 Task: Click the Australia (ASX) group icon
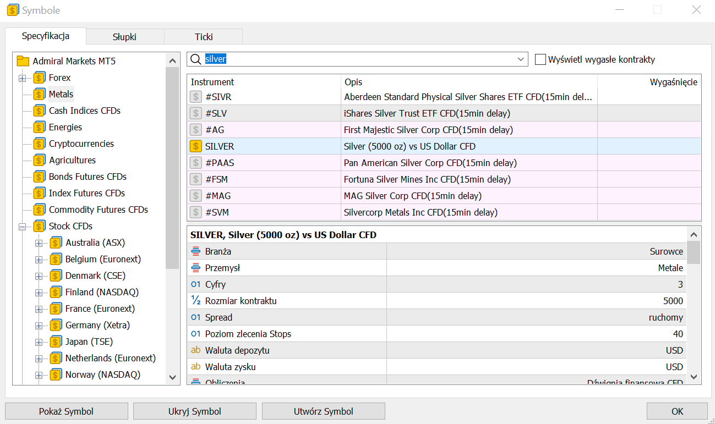point(56,243)
